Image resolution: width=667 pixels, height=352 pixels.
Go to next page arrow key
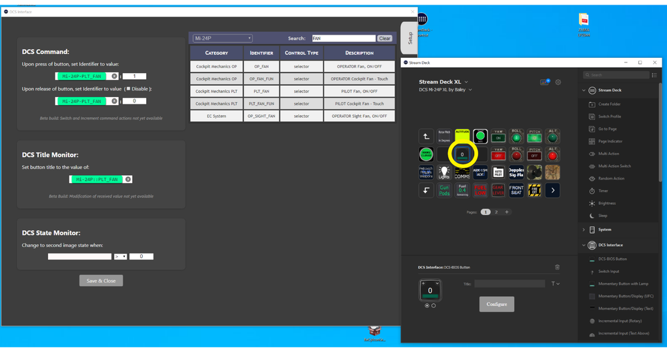[x=552, y=190]
